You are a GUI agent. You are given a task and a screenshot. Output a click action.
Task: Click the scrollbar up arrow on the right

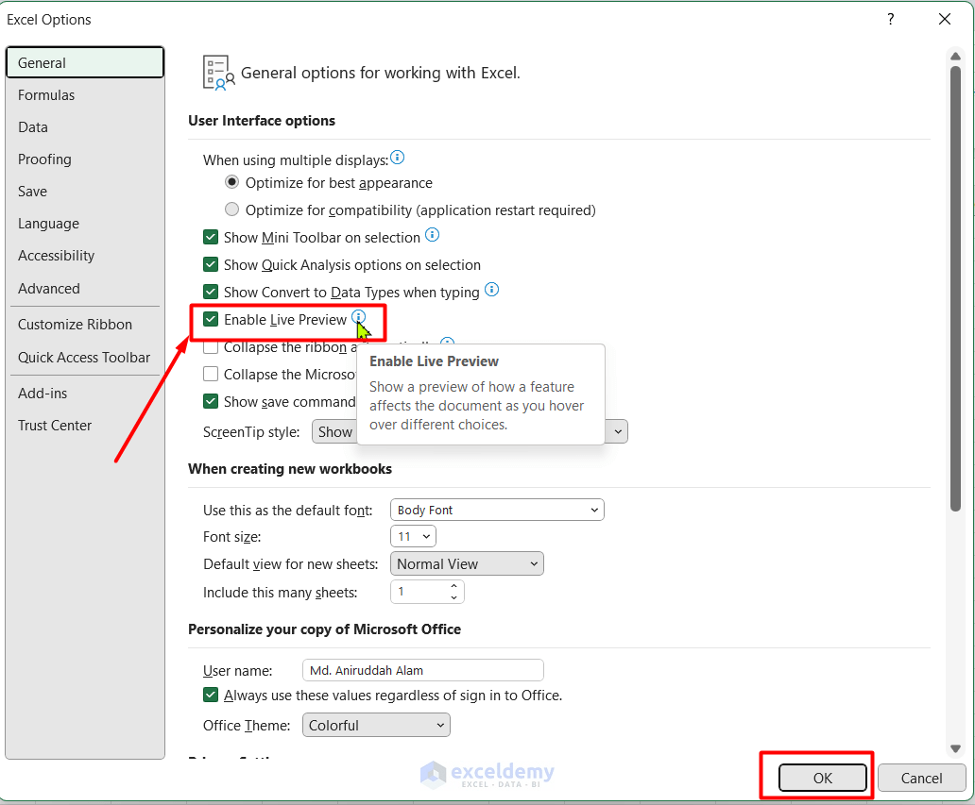click(x=955, y=56)
